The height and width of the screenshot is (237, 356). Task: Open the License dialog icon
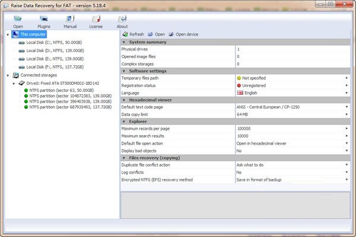pos(96,19)
